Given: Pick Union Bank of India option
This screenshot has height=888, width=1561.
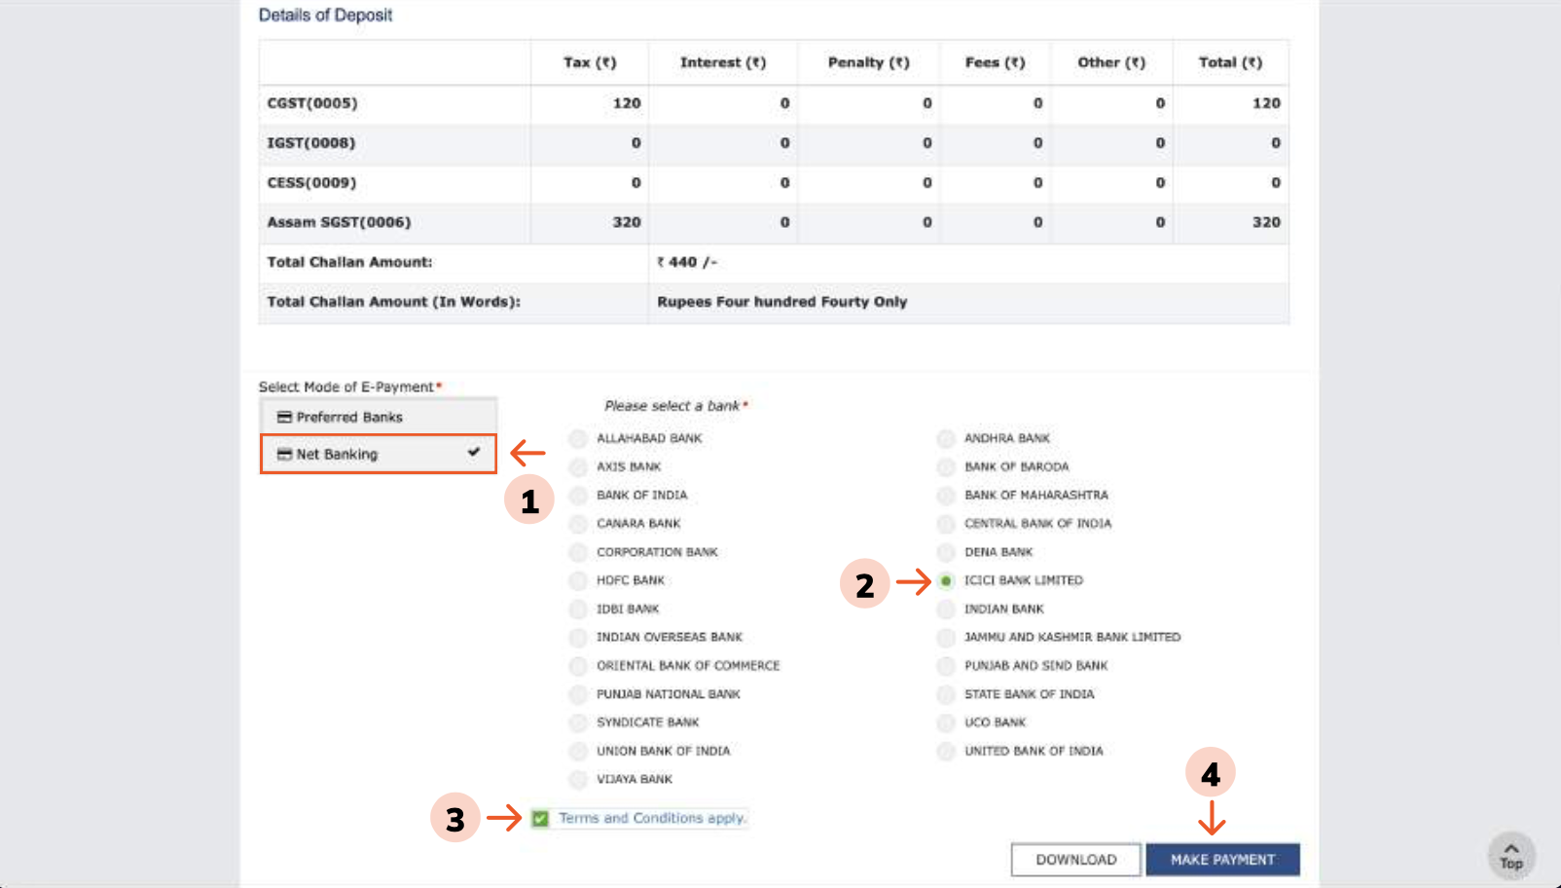Looking at the screenshot, I should pyautogui.click(x=578, y=751).
